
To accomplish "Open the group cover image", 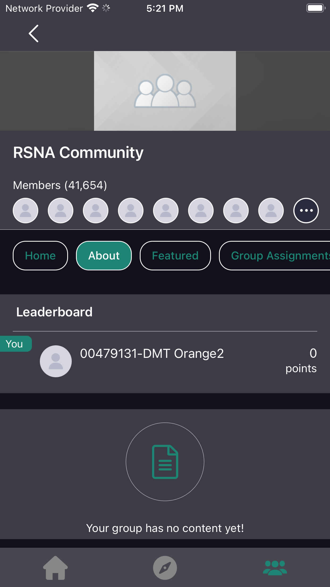I will click(x=165, y=91).
